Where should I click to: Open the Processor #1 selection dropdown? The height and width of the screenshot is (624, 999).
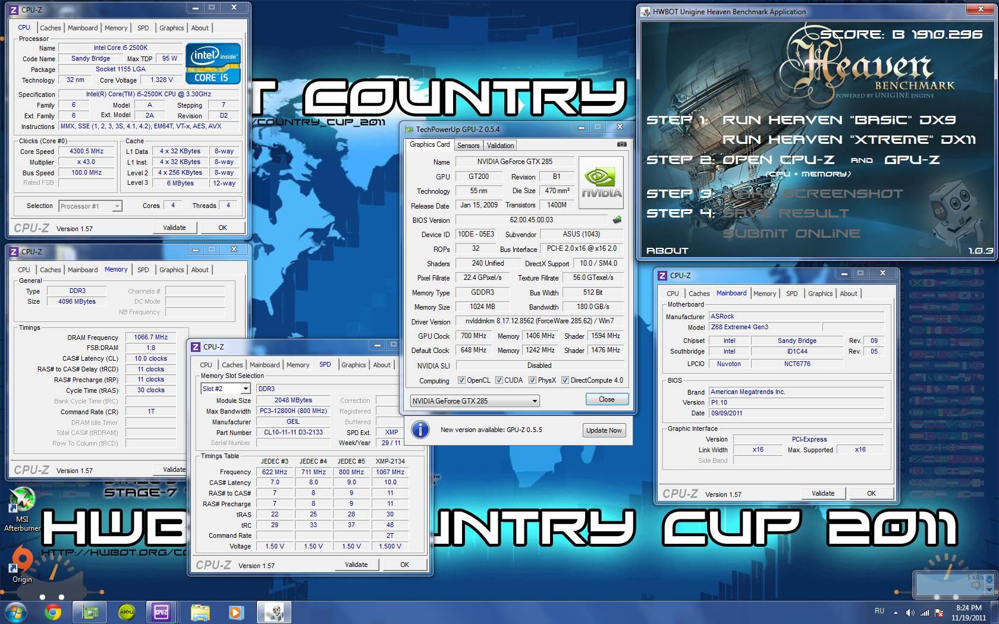click(90, 206)
